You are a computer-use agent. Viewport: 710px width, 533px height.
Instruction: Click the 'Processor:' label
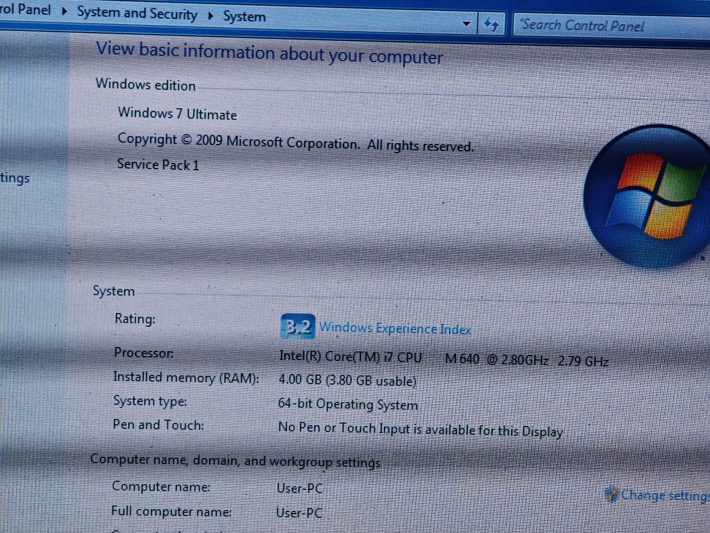tap(144, 353)
